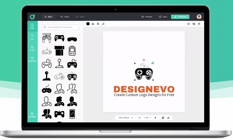Toggle the canvas grid display
The height and width of the screenshot is (140, 233).
click(x=163, y=118)
